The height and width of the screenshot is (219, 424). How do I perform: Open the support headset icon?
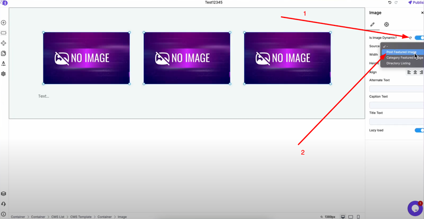[x=3, y=204]
